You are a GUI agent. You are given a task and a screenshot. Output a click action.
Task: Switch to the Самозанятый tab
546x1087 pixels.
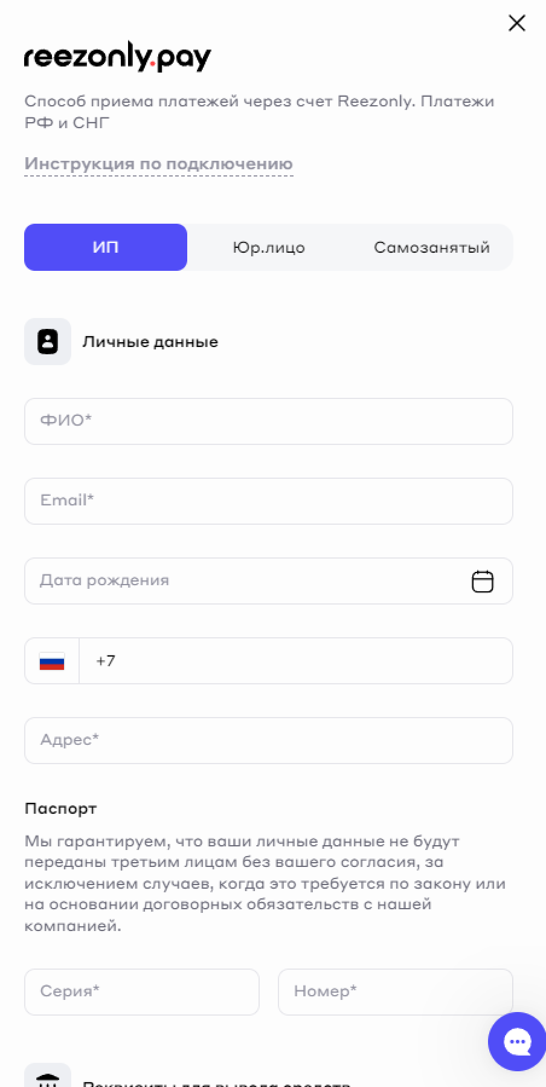tap(431, 247)
